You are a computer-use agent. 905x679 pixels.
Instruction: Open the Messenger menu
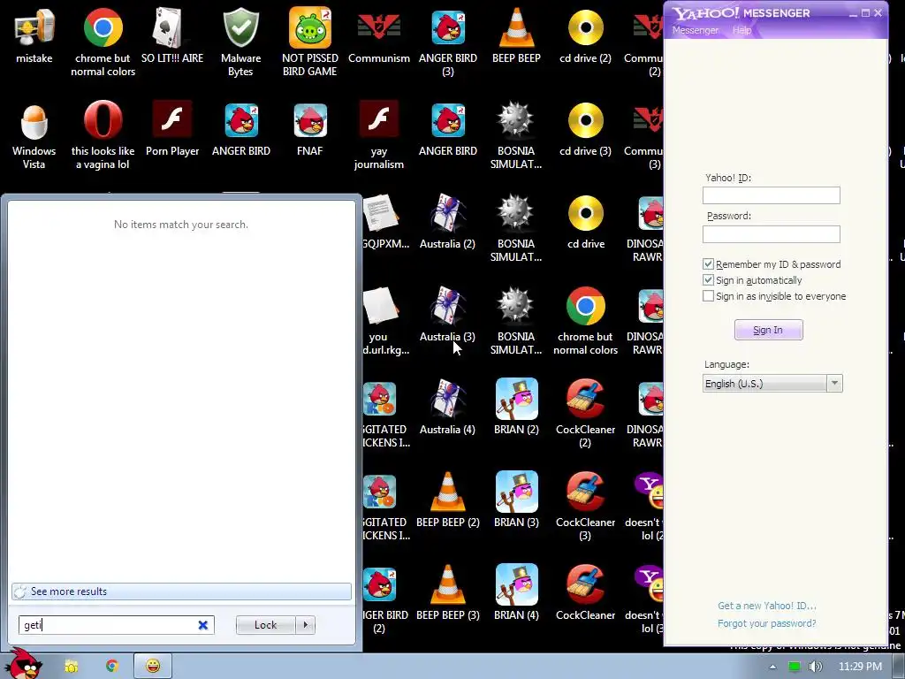tap(696, 30)
